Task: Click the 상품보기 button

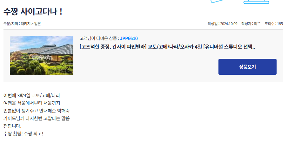Action: point(247,67)
